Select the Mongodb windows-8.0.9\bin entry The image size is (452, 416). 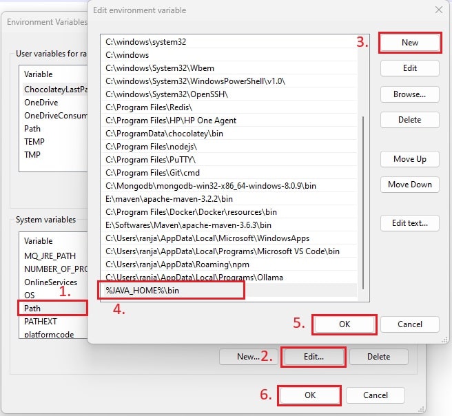[229, 186]
